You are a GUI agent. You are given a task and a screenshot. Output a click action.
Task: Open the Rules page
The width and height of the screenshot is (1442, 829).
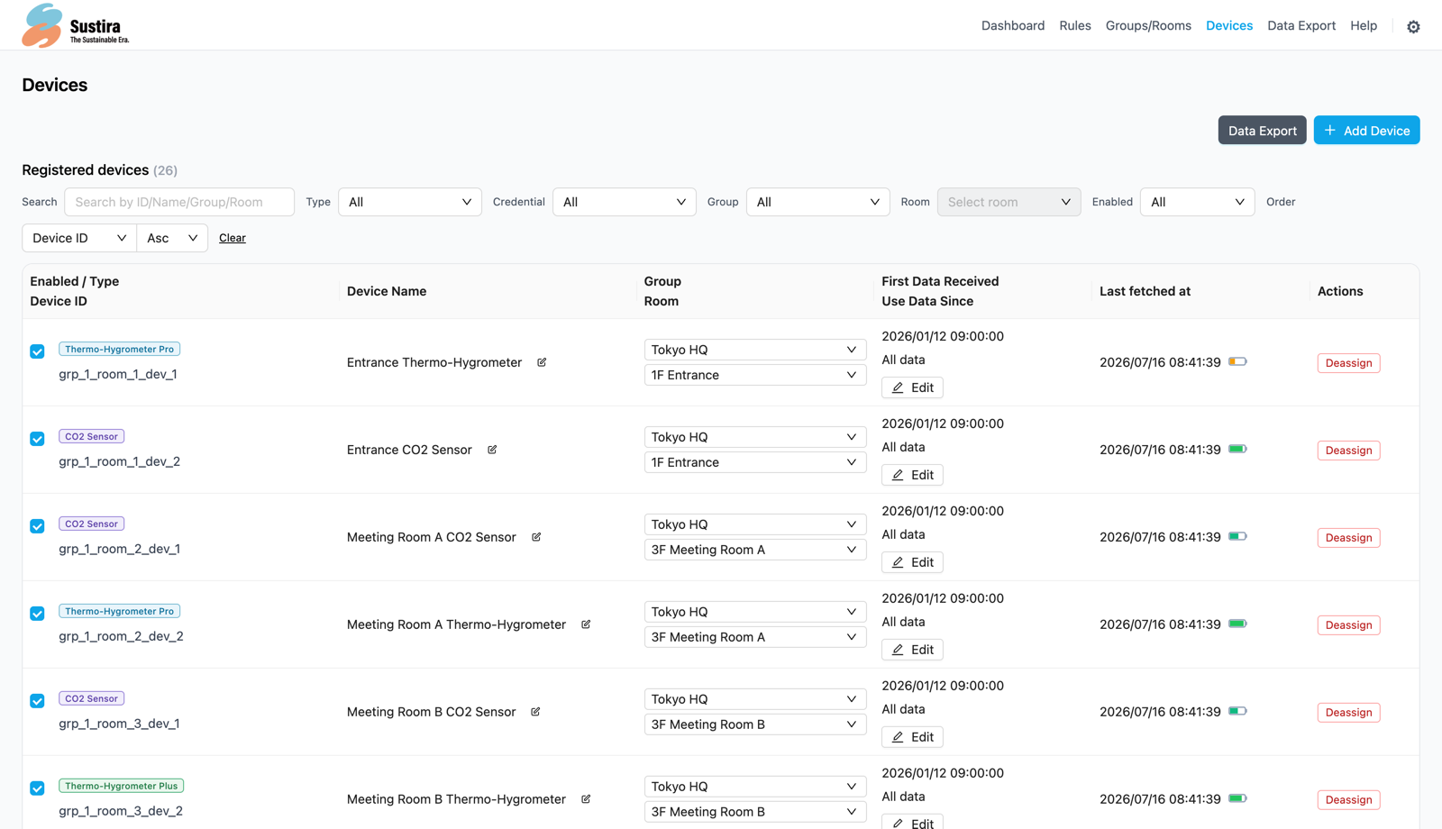coord(1075,25)
